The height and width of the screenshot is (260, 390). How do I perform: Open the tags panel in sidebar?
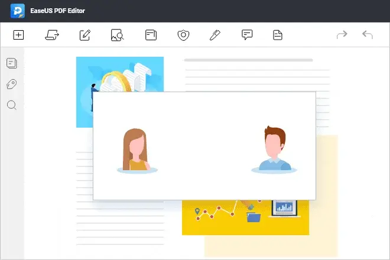pyautogui.click(x=11, y=84)
